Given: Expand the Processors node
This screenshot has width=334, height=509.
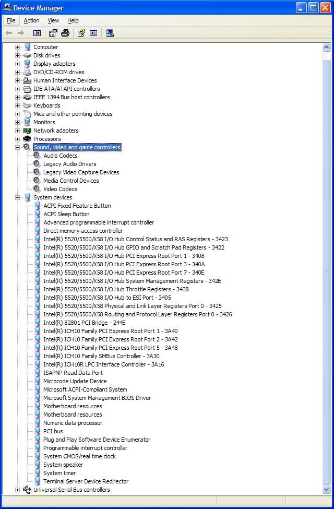Looking at the screenshot, I should (17, 139).
